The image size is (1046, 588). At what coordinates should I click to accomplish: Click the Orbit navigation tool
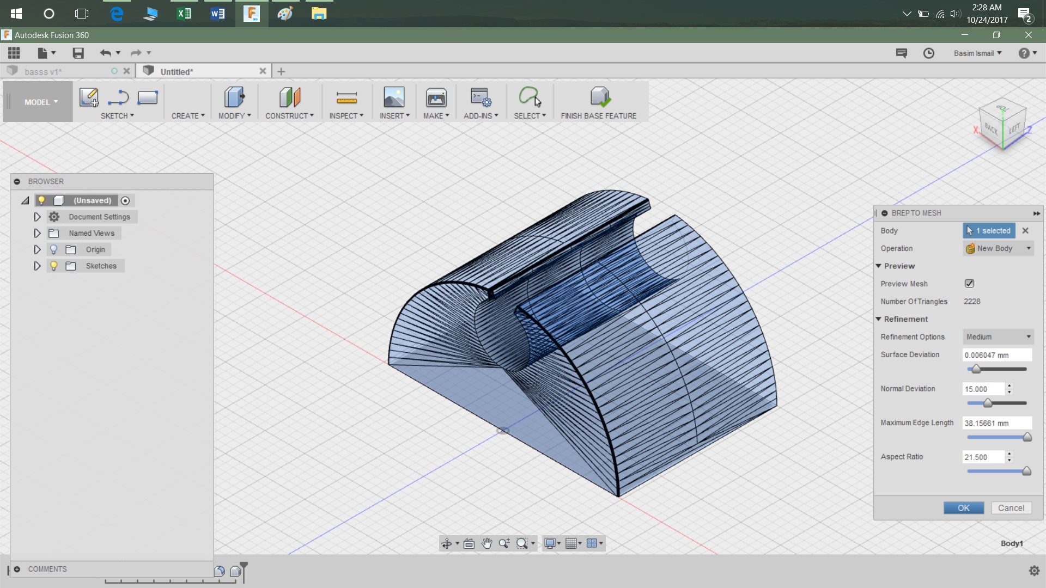(446, 543)
